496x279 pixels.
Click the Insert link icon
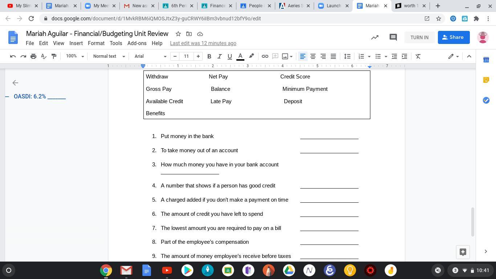[x=265, y=56]
